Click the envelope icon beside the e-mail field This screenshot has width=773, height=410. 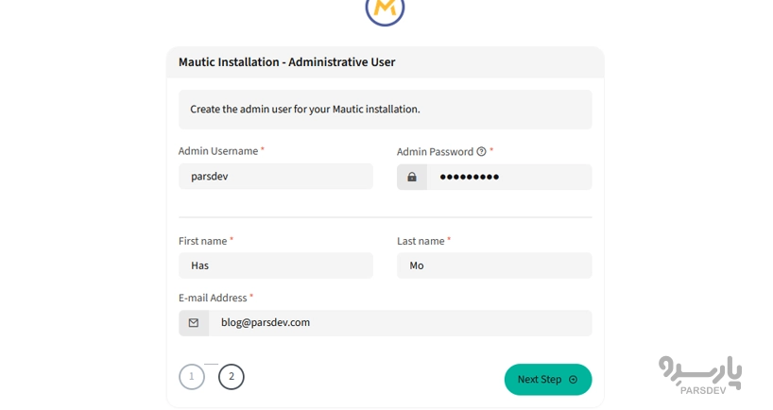tap(194, 323)
